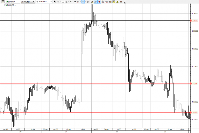
Task: Click the magnifier zoom icon
Action: [71, 2]
